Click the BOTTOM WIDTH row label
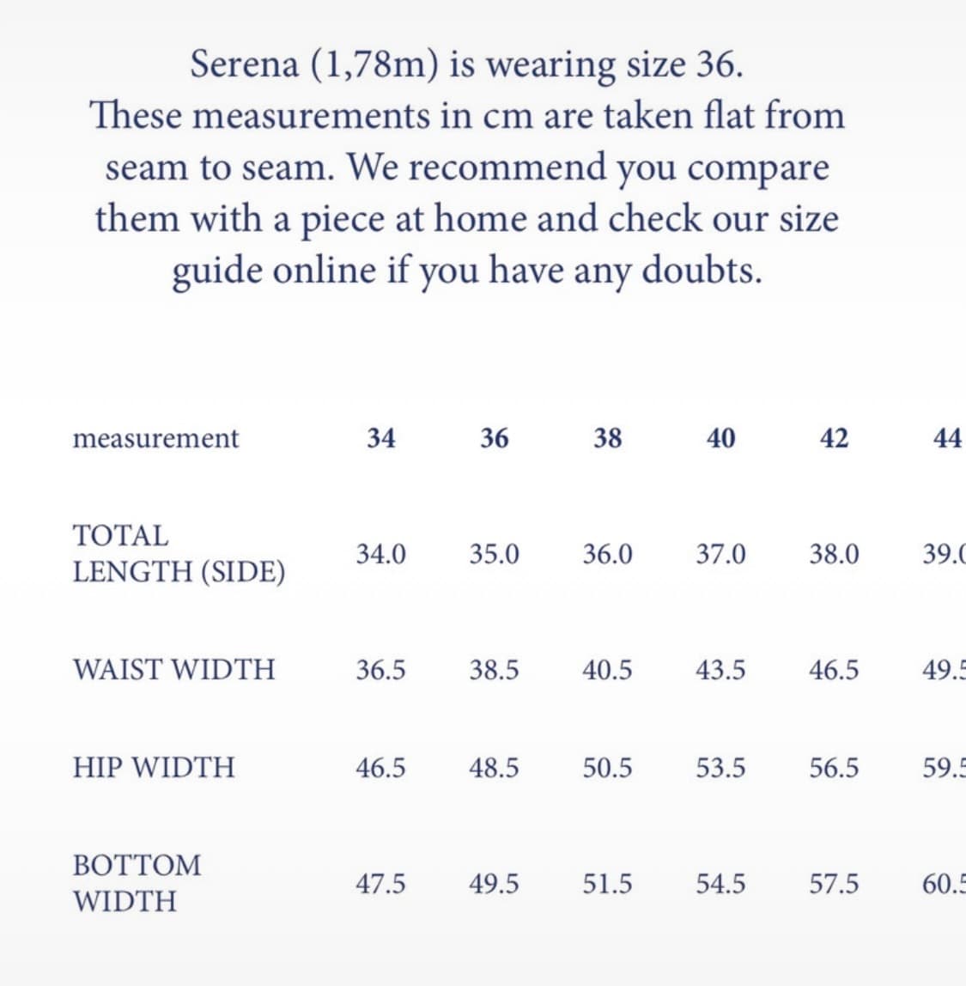The image size is (966, 986). click(x=137, y=882)
